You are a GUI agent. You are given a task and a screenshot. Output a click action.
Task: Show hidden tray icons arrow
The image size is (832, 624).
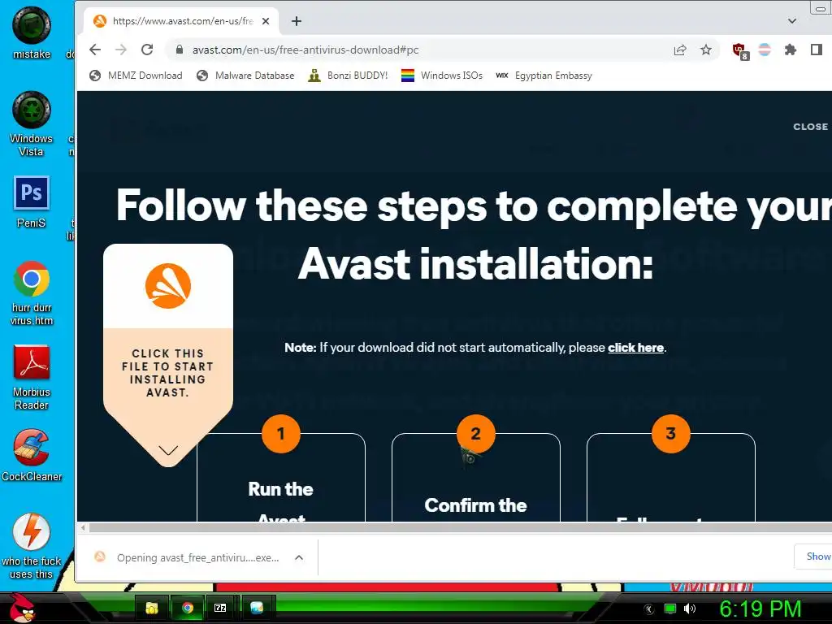648,609
